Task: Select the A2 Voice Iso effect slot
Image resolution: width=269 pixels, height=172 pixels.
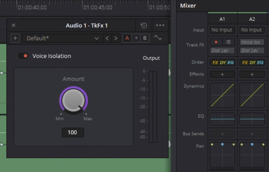Action: coord(252,42)
